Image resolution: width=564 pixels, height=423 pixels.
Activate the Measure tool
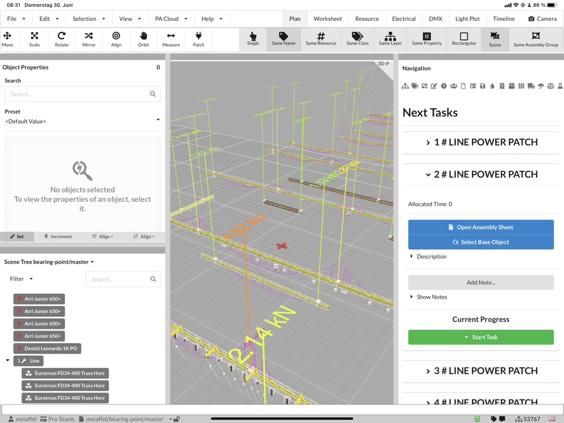(x=171, y=39)
